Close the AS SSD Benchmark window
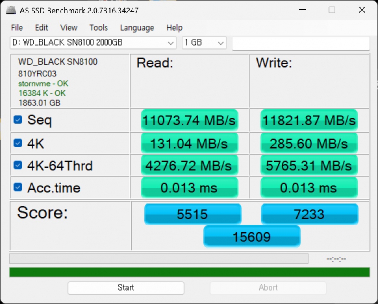The image size is (378, 304). point(362,10)
